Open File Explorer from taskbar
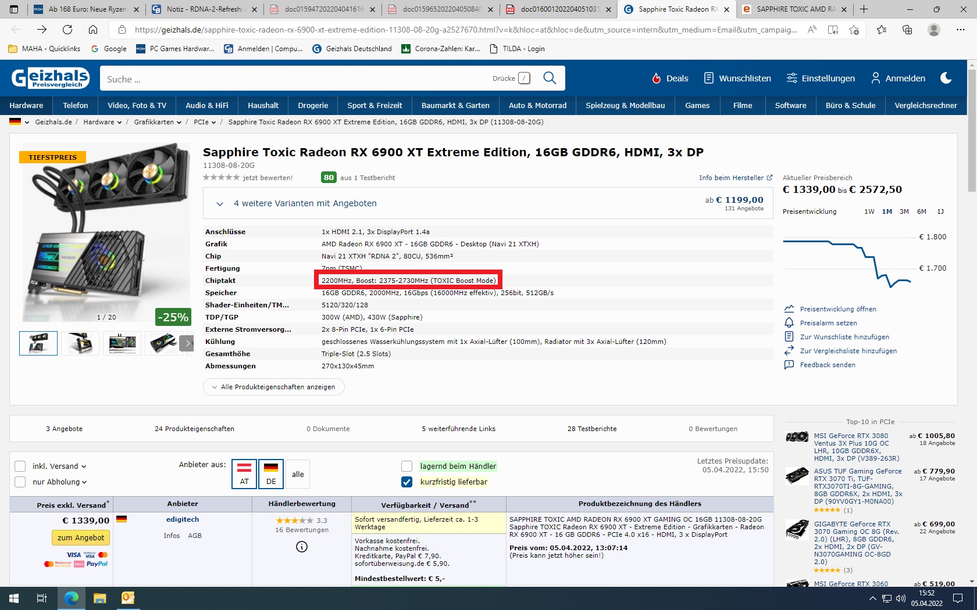 click(x=99, y=598)
